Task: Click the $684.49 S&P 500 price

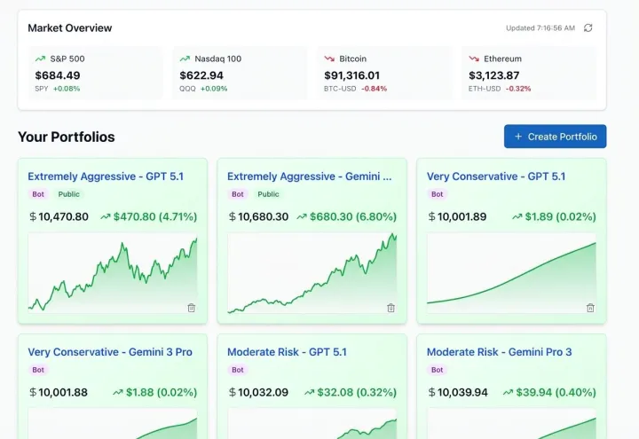Action: pyautogui.click(x=58, y=75)
